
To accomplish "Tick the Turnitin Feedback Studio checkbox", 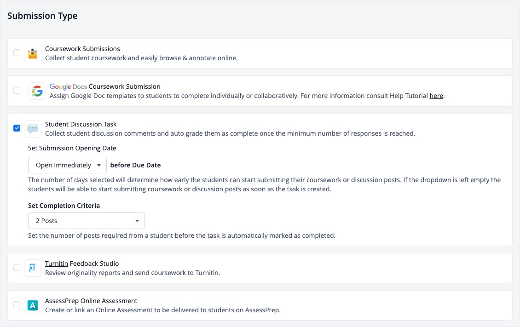I will pyautogui.click(x=17, y=267).
